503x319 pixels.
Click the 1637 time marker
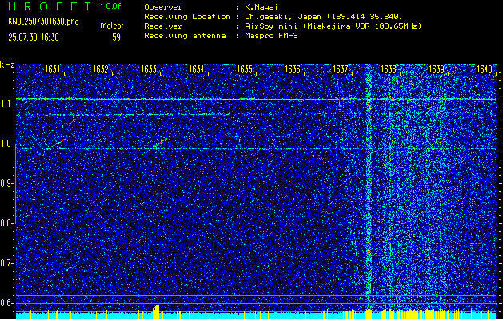pyautogui.click(x=341, y=69)
